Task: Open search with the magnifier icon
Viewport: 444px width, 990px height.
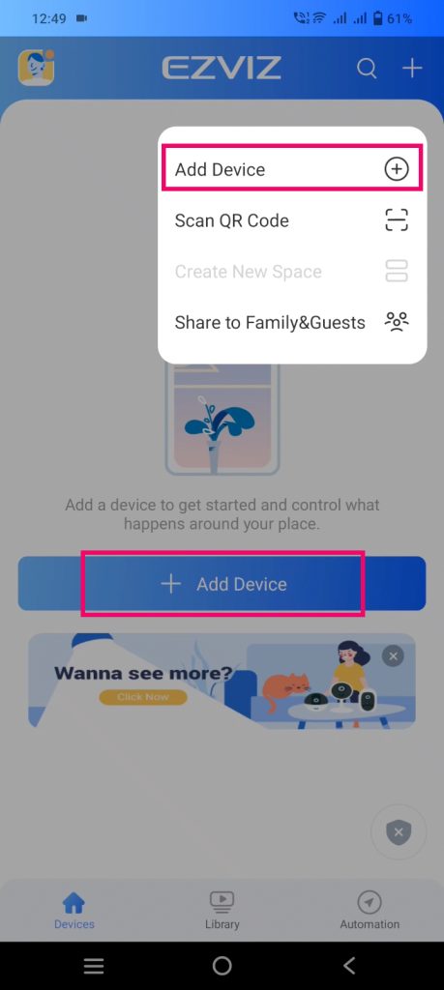Action: tap(367, 68)
